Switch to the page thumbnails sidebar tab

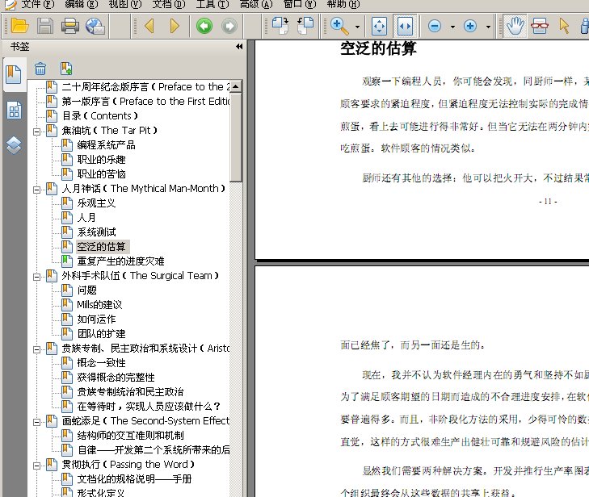point(14,111)
